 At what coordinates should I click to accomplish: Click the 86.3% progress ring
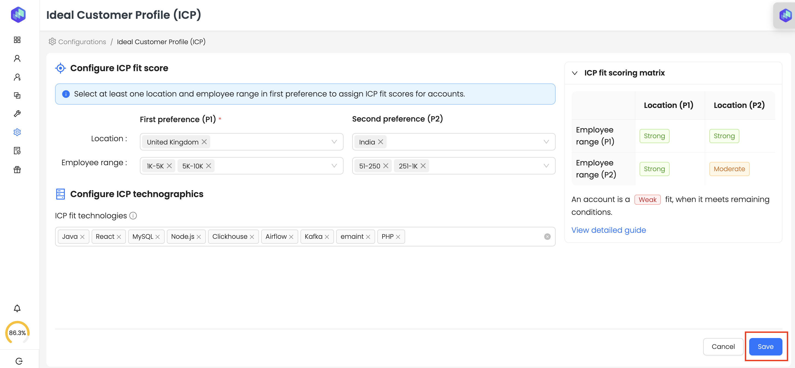pyautogui.click(x=17, y=333)
